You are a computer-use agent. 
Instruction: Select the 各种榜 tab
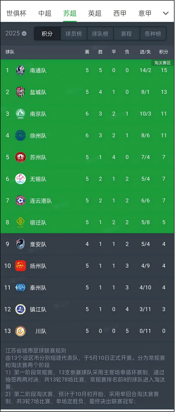click(x=153, y=34)
